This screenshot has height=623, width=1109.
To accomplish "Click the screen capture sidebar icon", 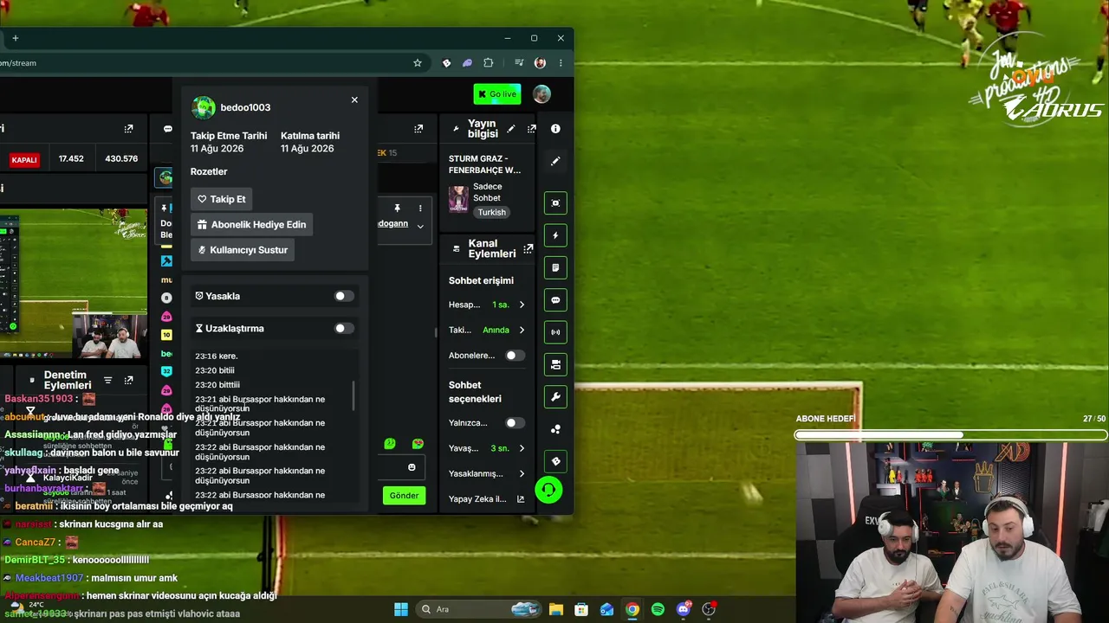I will coord(555,203).
